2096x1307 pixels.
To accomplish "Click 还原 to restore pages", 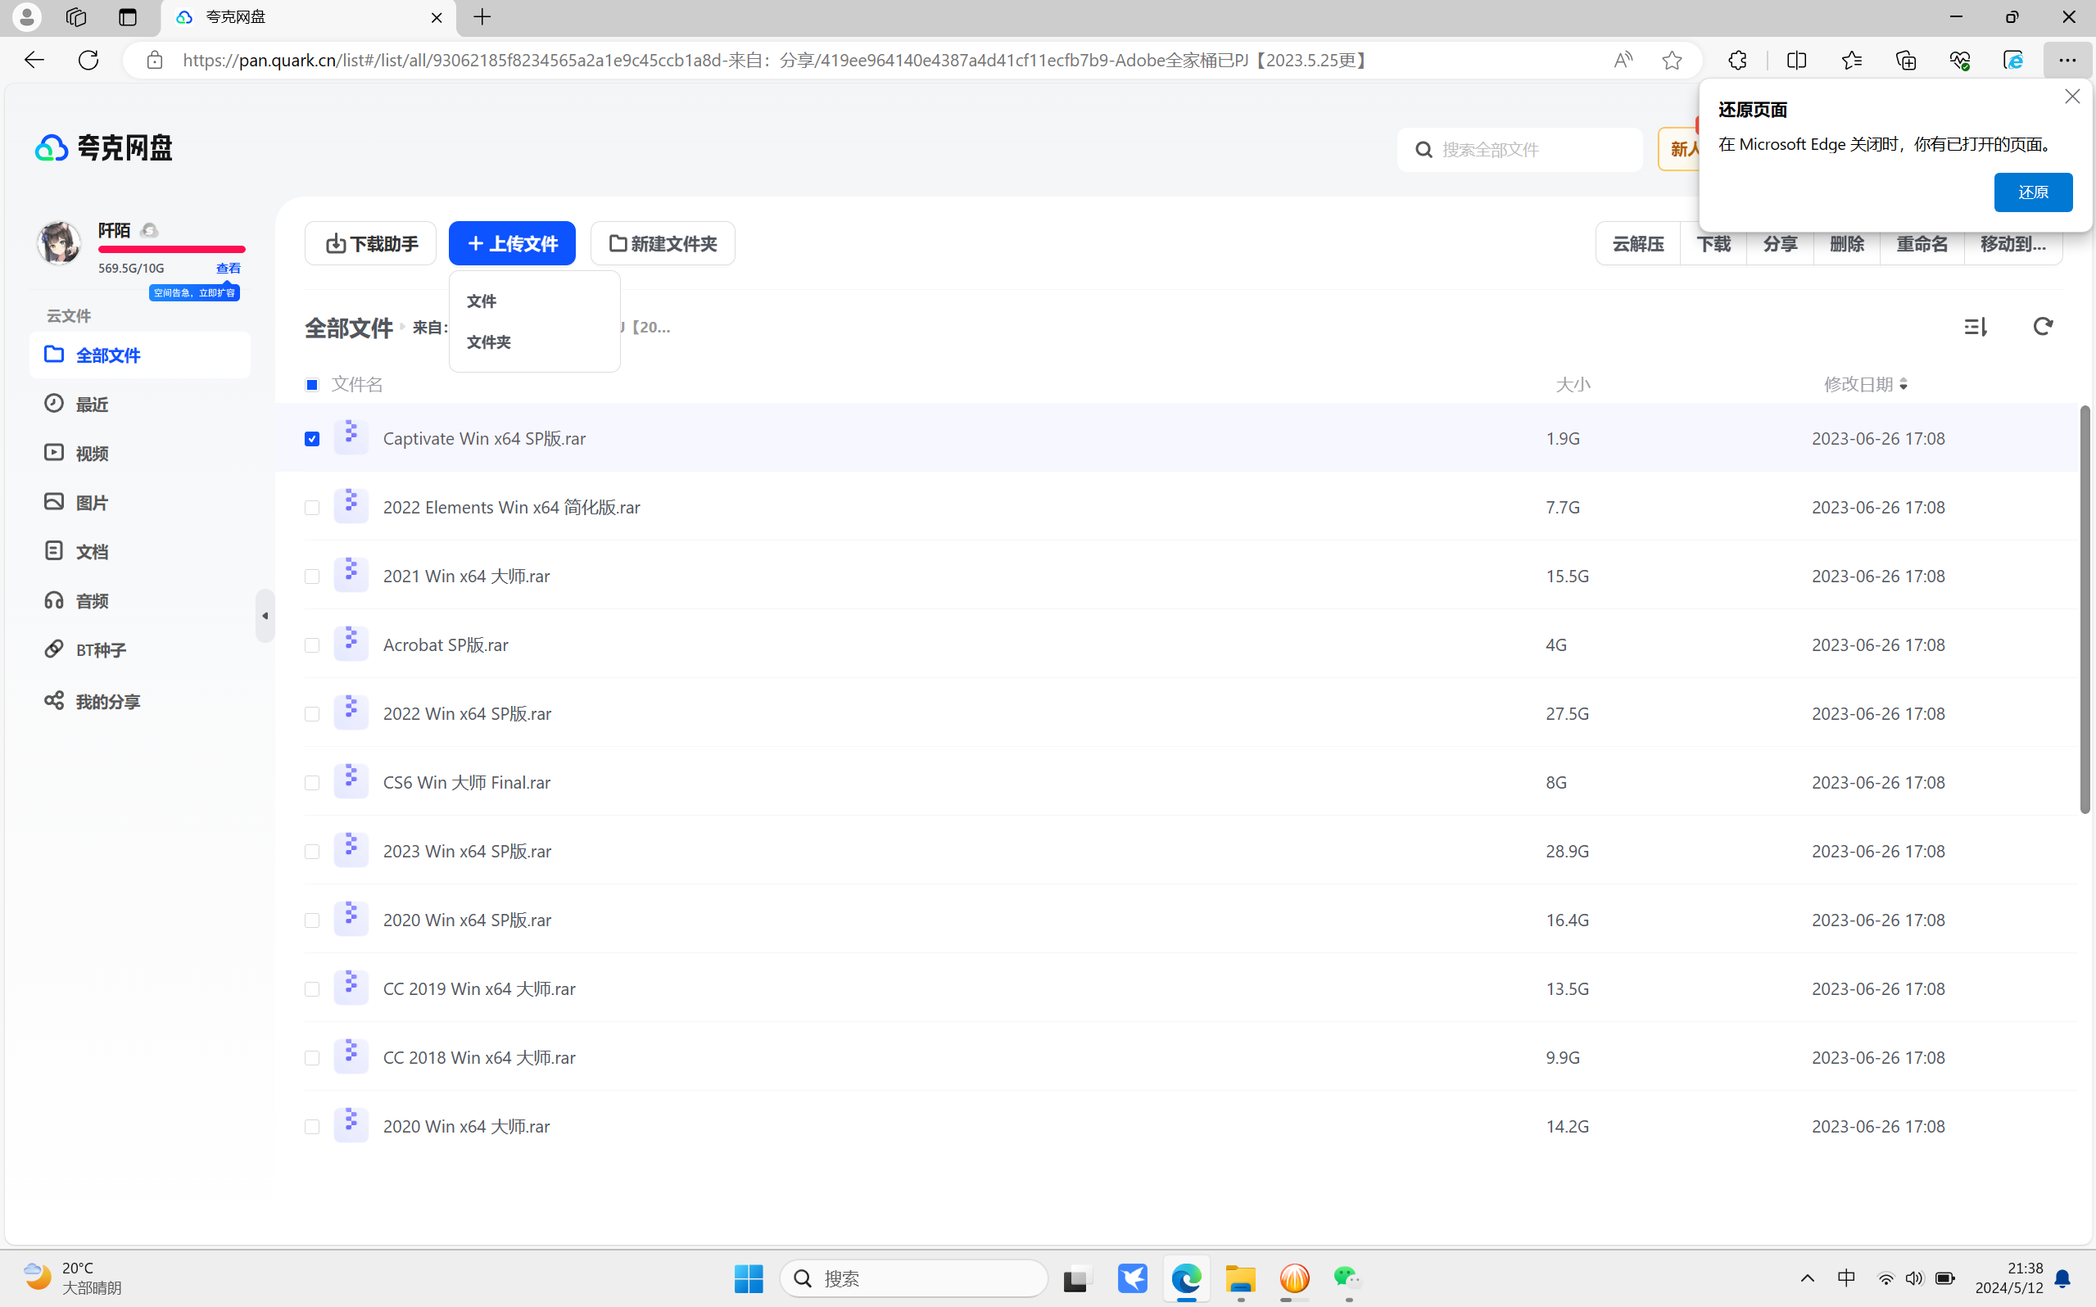I will click(2032, 192).
